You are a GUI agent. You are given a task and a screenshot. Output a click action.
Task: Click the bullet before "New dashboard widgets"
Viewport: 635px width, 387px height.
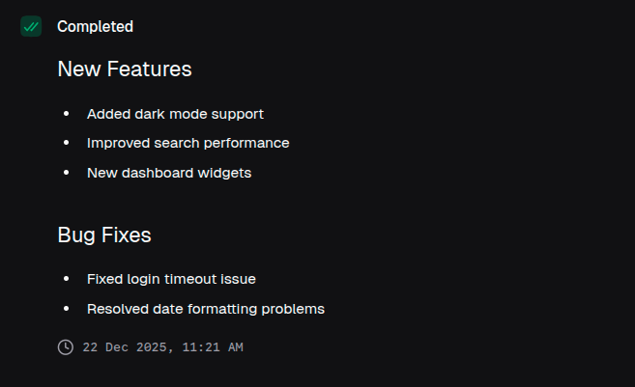(x=66, y=173)
